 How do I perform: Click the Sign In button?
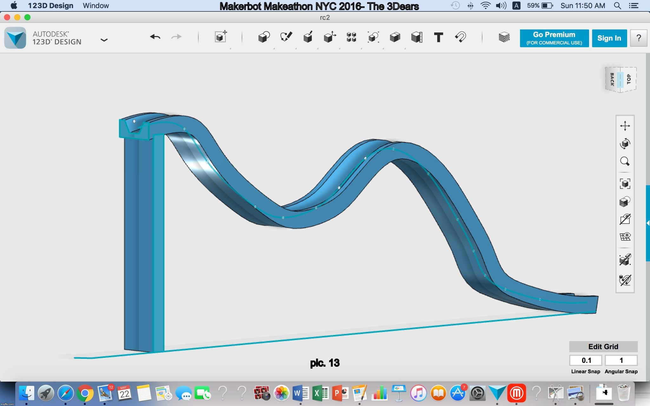[x=609, y=38]
